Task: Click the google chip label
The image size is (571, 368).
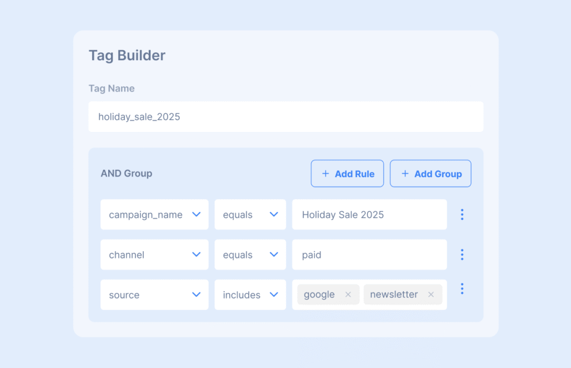Action: 320,295
